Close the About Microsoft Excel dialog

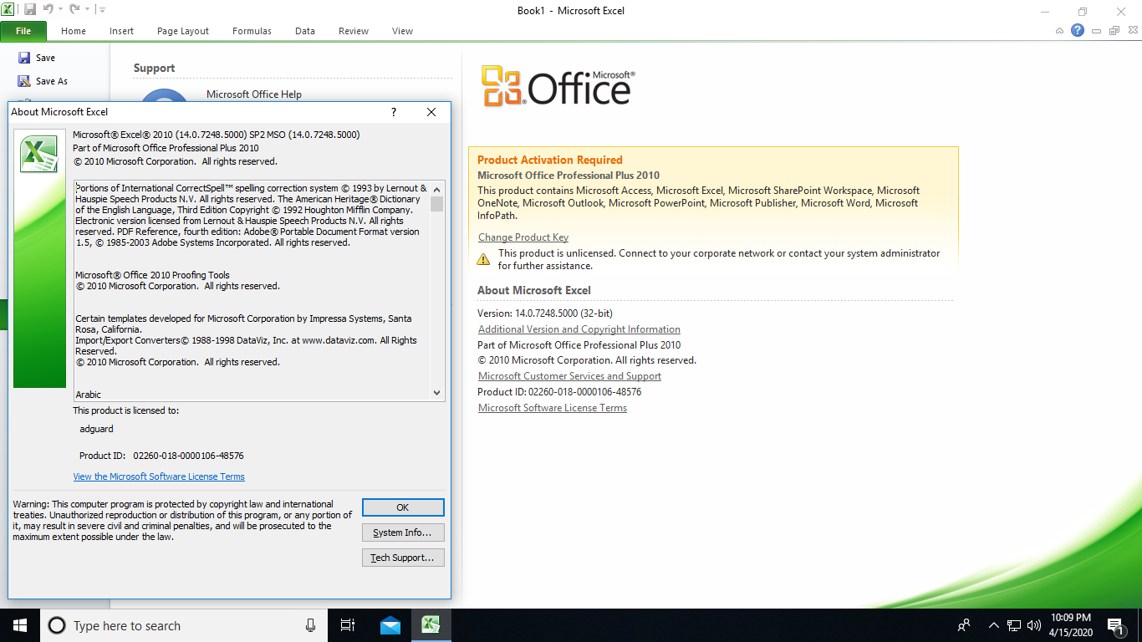(x=431, y=112)
